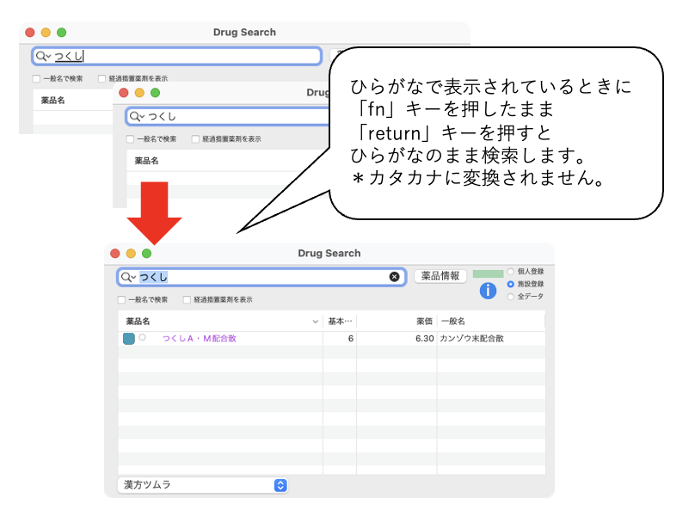
Task: Click the magnifier search icon in the bottom window
Action: coord(127,277)
